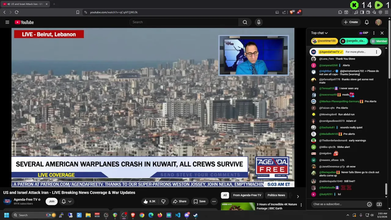Dislike the video with thumbs down

[163, 201]
